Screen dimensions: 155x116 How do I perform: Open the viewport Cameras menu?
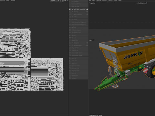click(x=98, y=1)
